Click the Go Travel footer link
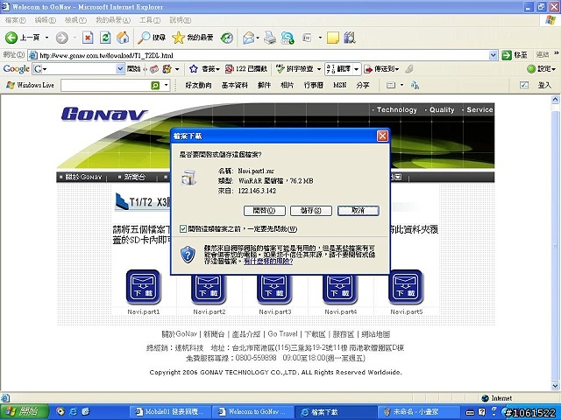Viewport: 561px width, 420px height. point(282,334)
